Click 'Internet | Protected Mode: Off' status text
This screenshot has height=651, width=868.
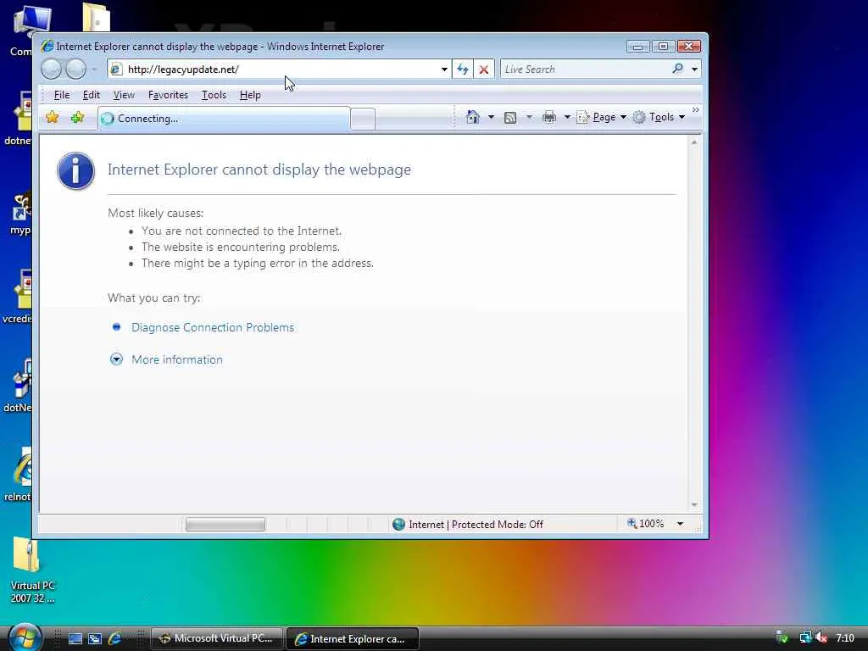pyautogui.click(x=476, y=524)
